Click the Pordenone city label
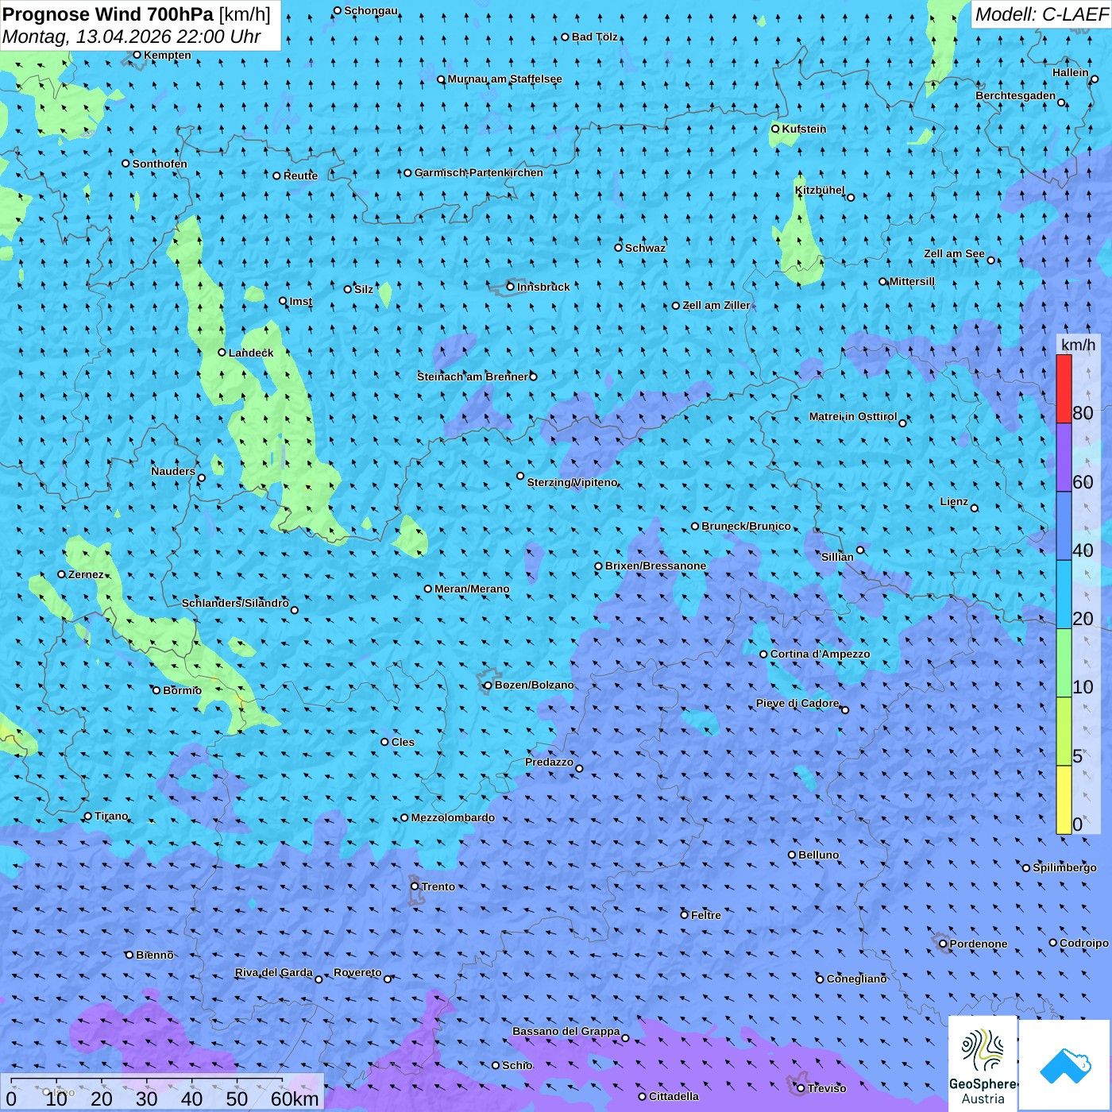This screenshot has height=1112, width=1112. 979,944
